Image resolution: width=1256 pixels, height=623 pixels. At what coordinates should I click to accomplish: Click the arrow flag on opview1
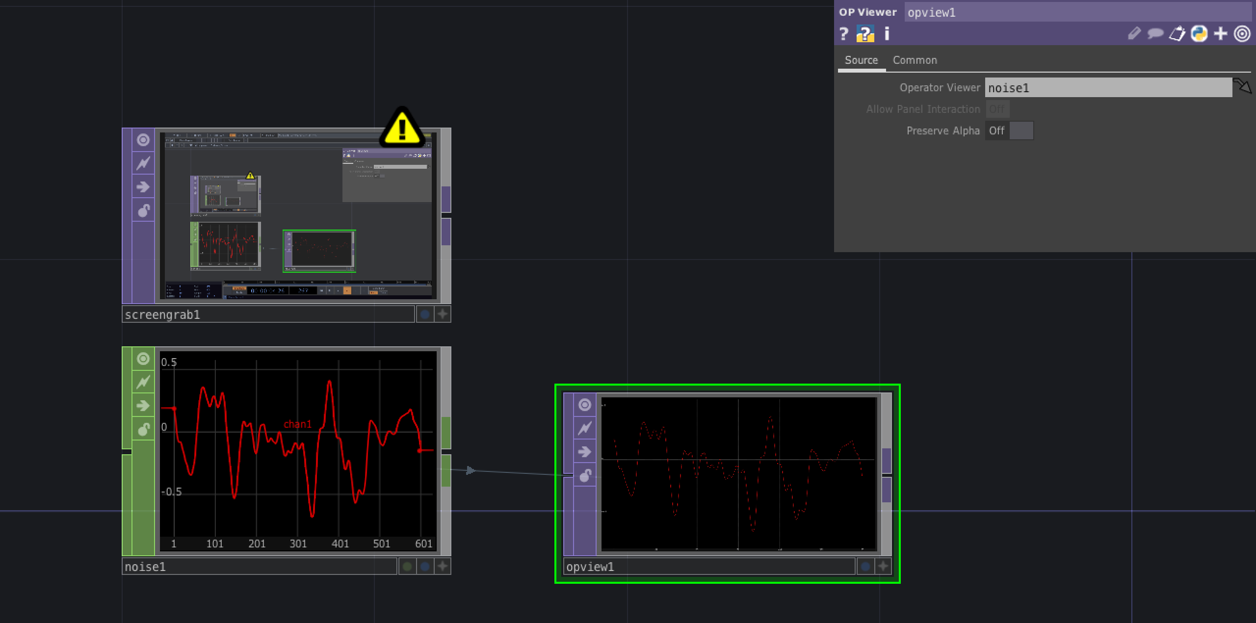(585, 452)
